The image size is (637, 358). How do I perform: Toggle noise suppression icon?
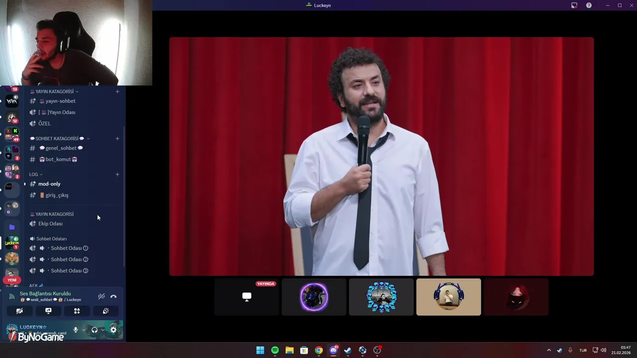click(x=101, y=296)
